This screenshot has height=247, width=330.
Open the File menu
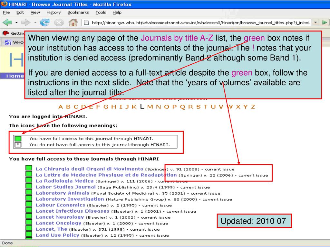point(6,13)
